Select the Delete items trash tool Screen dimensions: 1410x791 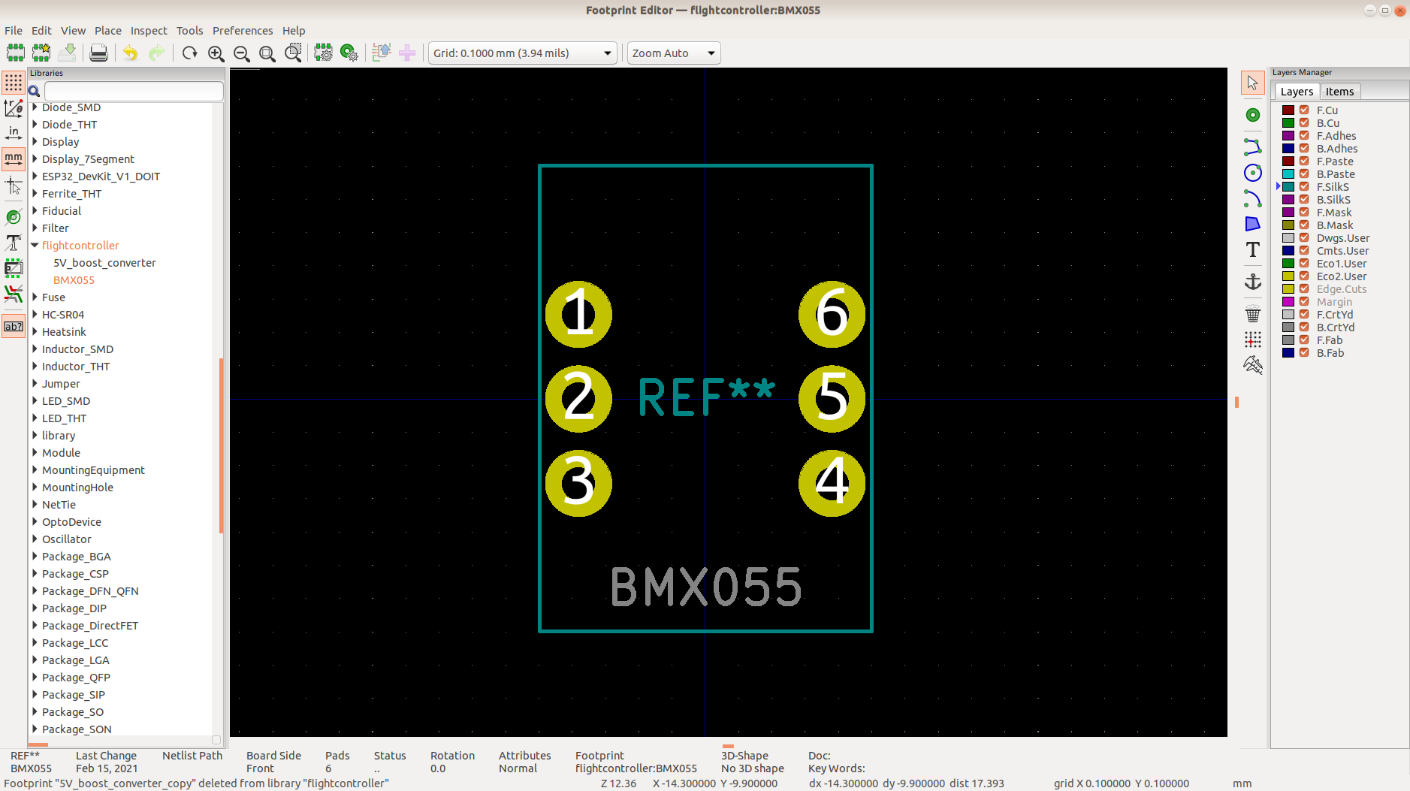tap(1252, 314)
